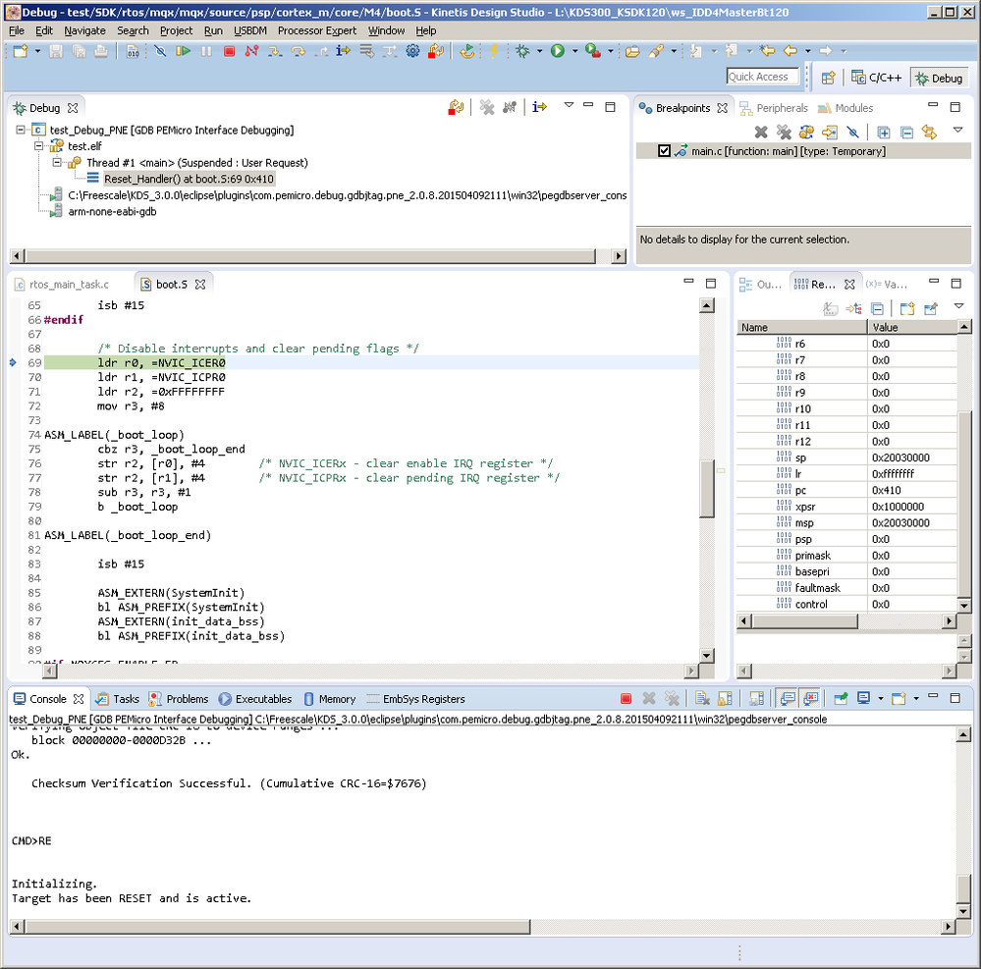Image resolution: width=981 pixels, height=969 pixels.
Task: Switch to the rtos_main_task.c editor tab
Action: [x=69, y=285]
